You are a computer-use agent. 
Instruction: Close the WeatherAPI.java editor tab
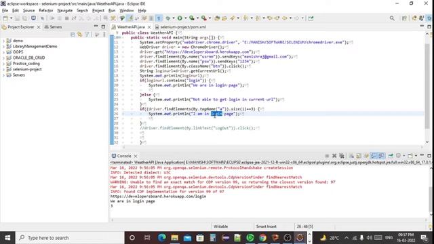click(149, 27)
